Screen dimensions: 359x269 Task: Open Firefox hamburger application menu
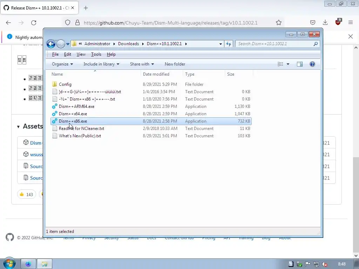tap(351, 22)
